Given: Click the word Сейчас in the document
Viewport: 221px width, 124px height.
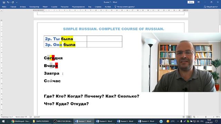Looking at the screenshot, I should click(x=52, y=81).
